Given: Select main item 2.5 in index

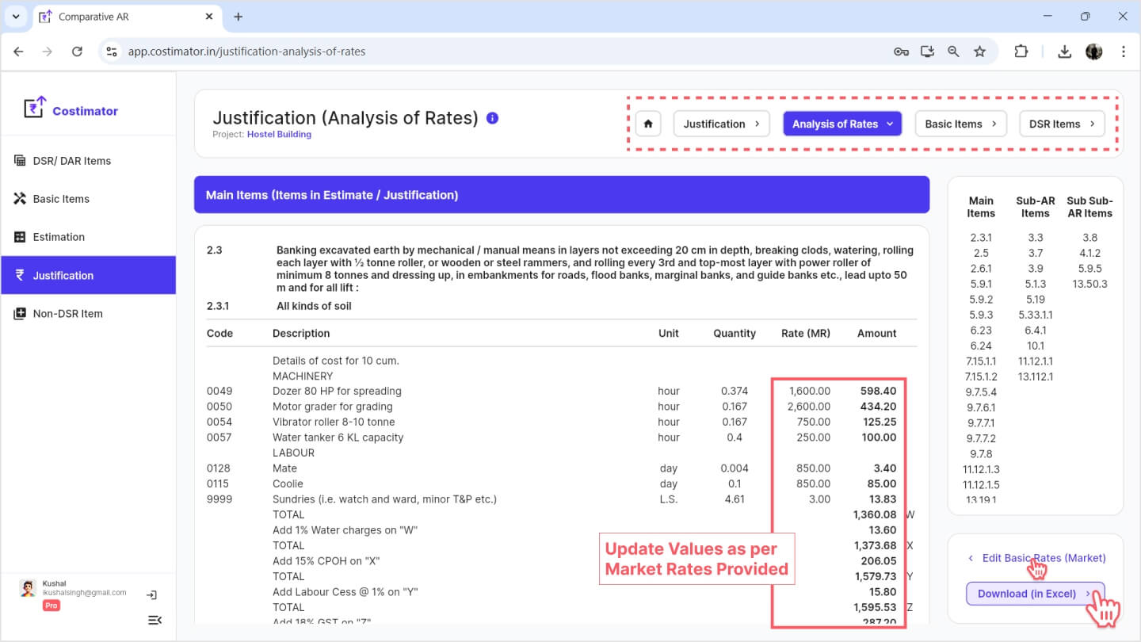Looking at the screenshot, I should point(980,253).
